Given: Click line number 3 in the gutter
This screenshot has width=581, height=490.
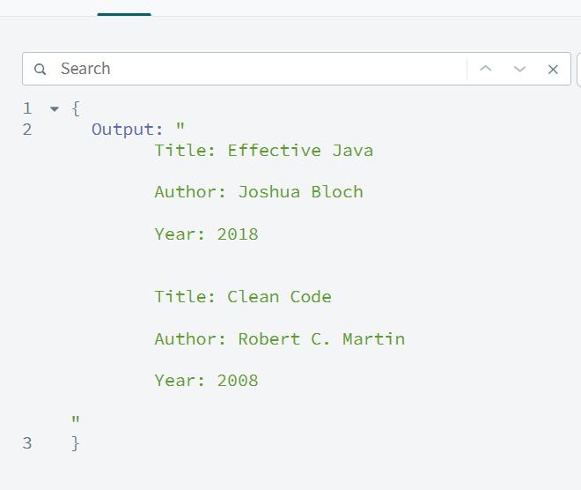Looking at the screenshot, I should click(27, 443).
